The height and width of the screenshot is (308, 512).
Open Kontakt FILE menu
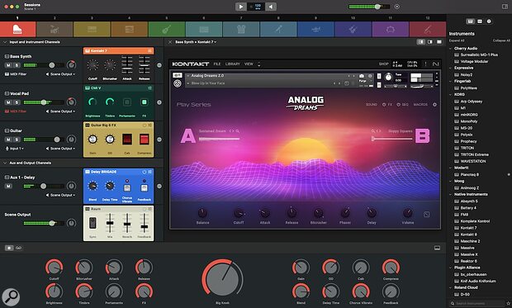217,64
